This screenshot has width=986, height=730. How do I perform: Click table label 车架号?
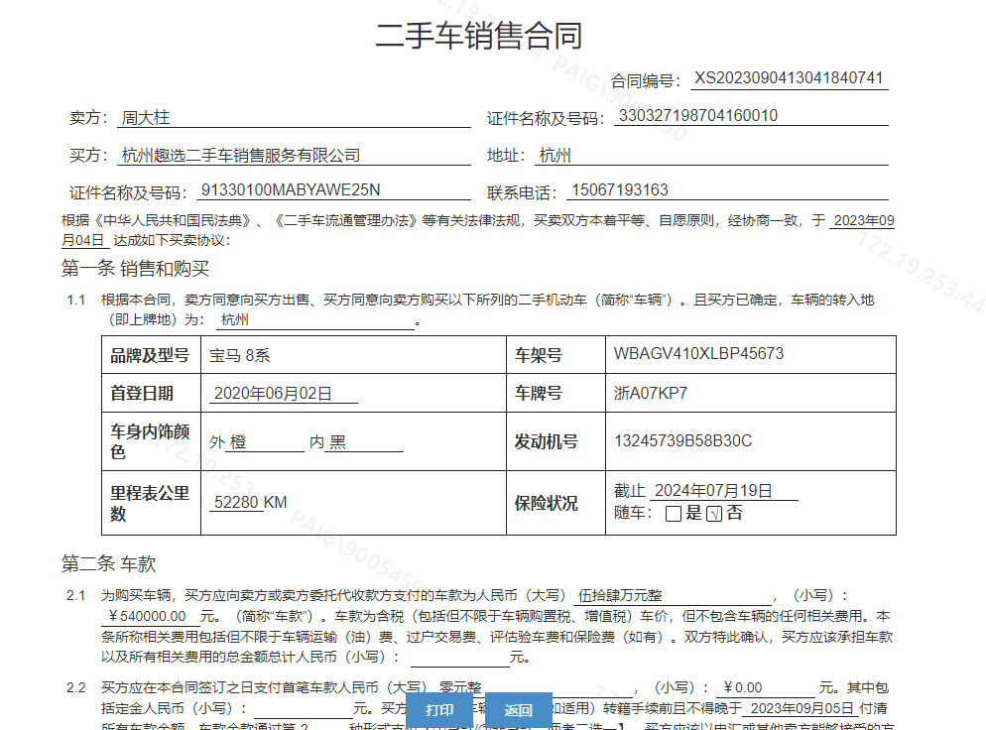pos(539,355)
